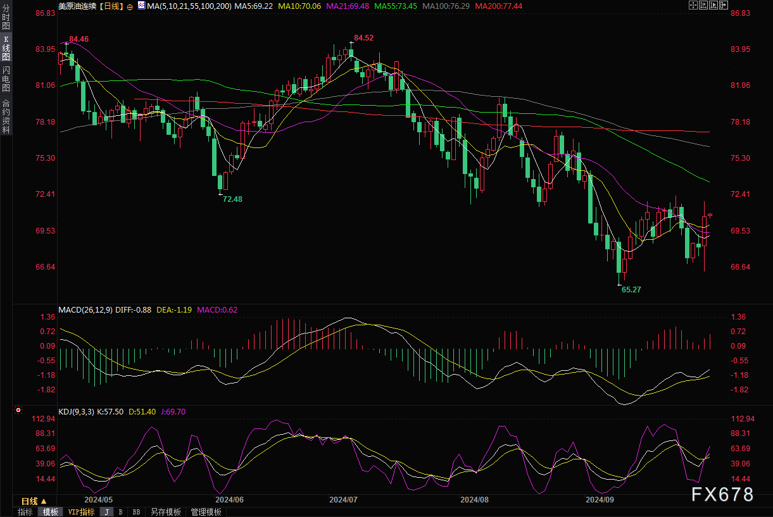773x517 pixels.
Task: Toggle the BB template button
Action: (136, 512)
